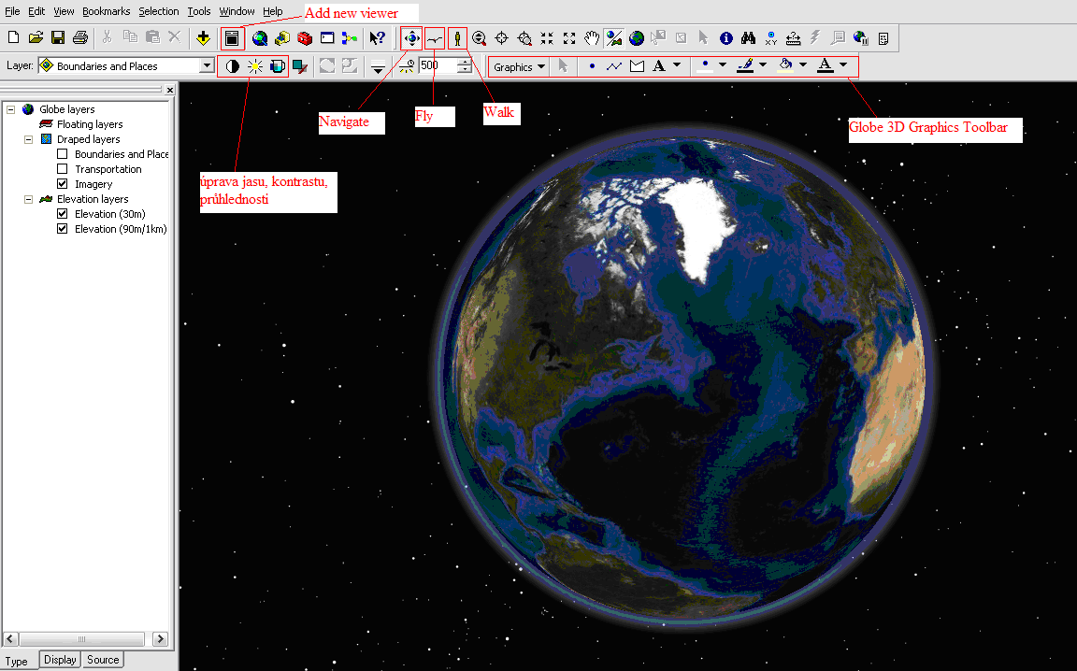This screenshot has height=671, width=1077.
Task: Create a new document with the blank page icon
Action: 13,37
